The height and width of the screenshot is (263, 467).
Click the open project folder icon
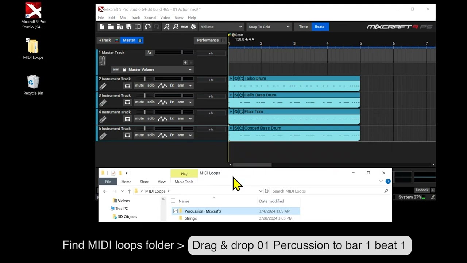111,27
